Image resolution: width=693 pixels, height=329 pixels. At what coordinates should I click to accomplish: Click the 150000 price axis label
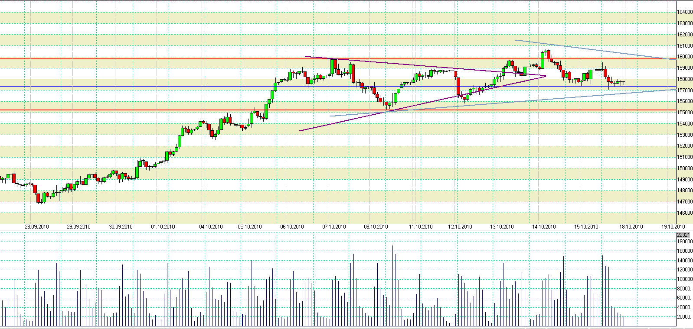685,168
